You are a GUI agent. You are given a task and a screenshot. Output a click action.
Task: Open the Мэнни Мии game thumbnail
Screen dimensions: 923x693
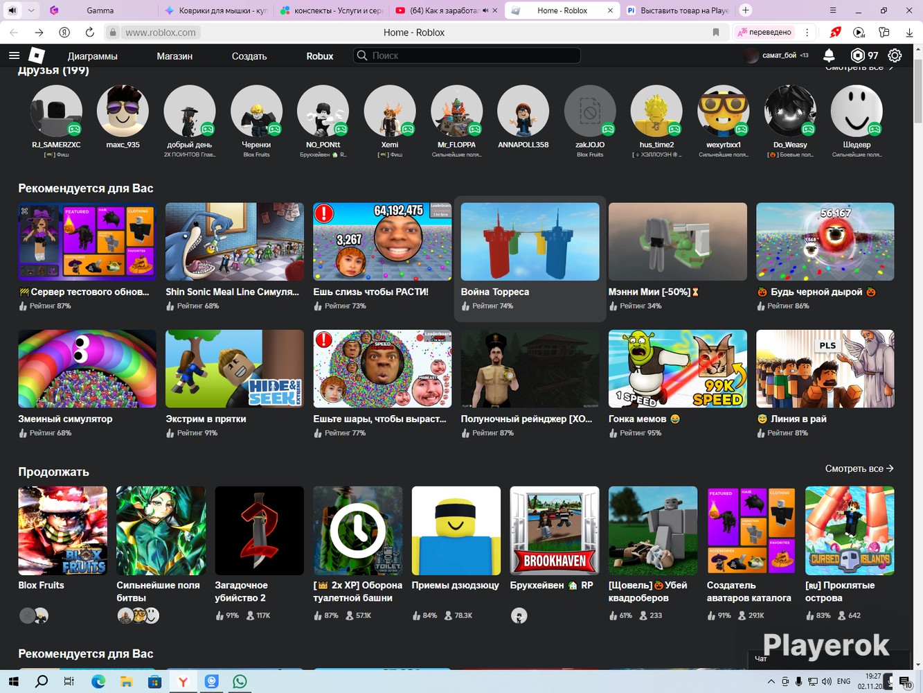678,242
